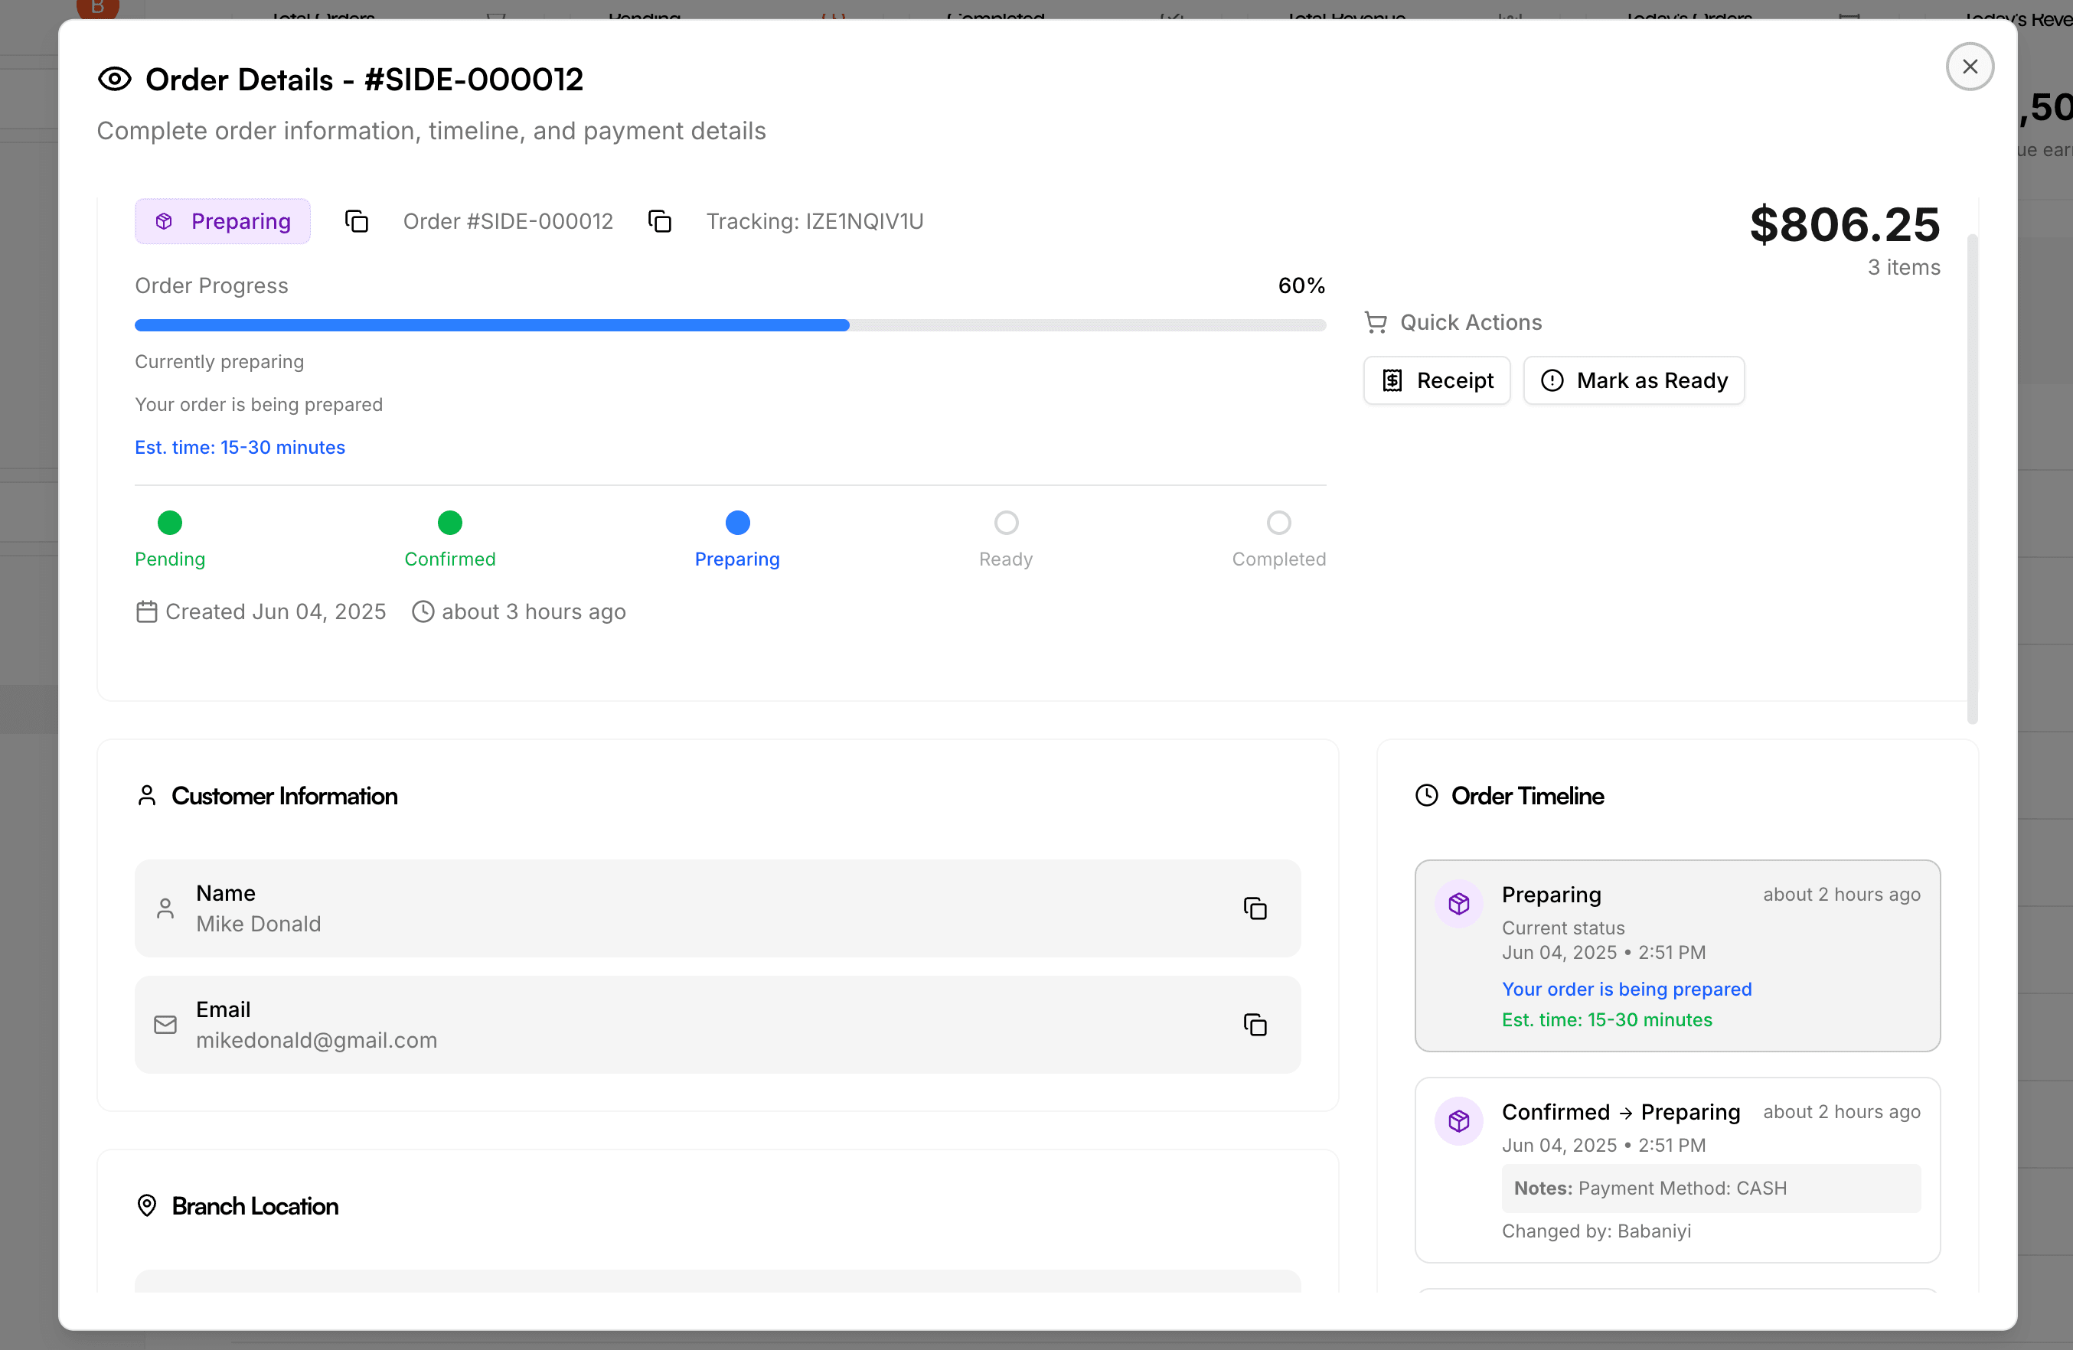Click the envelope icon in Email row
Image resolution: width=2073 pixels, height=1350 pixels.
pos(165,1024)
